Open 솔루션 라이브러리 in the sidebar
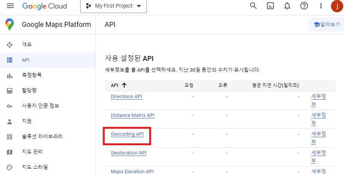This screenshot has width=344, height=174. pos(42,136)
